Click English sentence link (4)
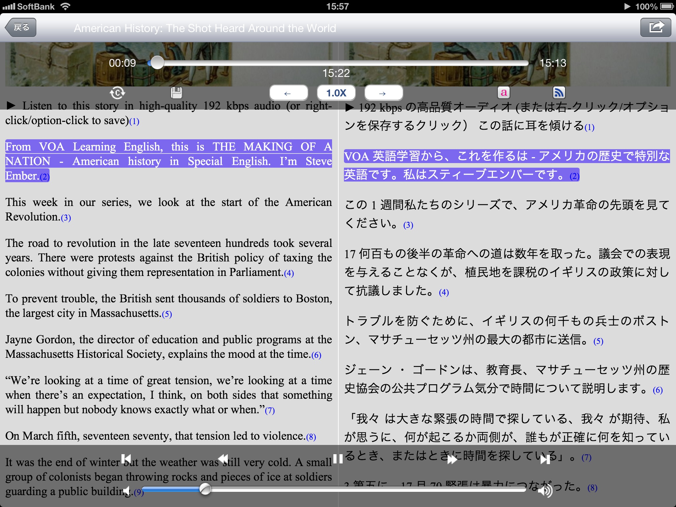The width and height of the screenshot is (676, 507). (289, 273)
